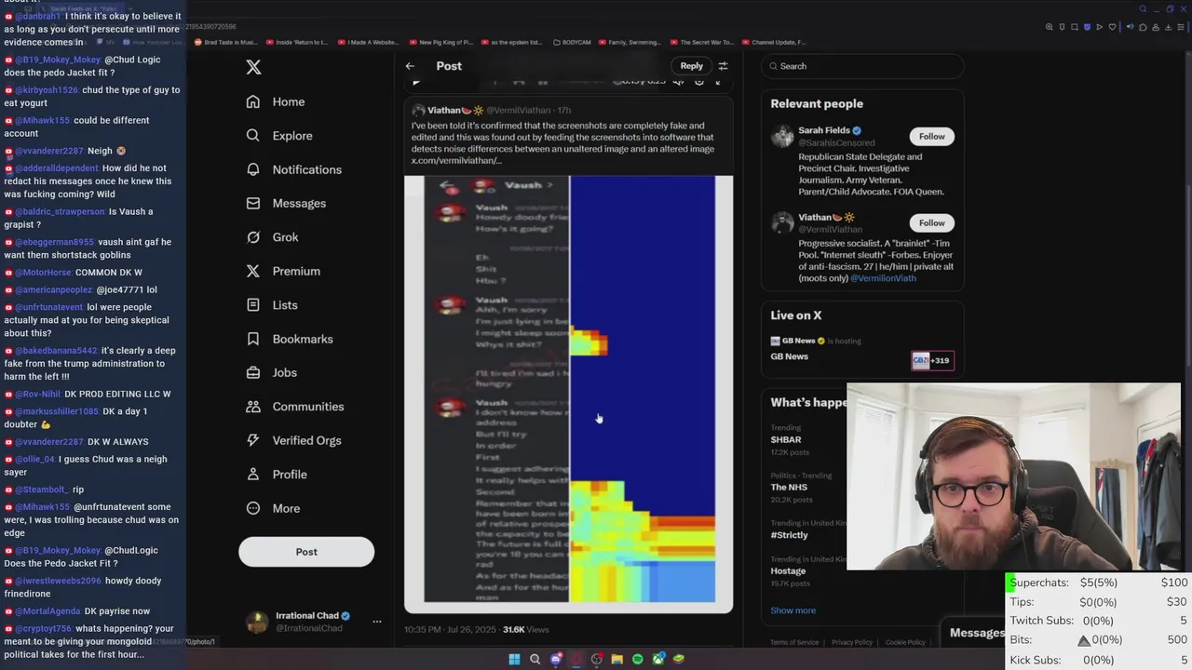Image resolution: width=1192 pixels, height=670 pixels.
Task: Open Spotify from the taskbar
Action: [638, 659]
